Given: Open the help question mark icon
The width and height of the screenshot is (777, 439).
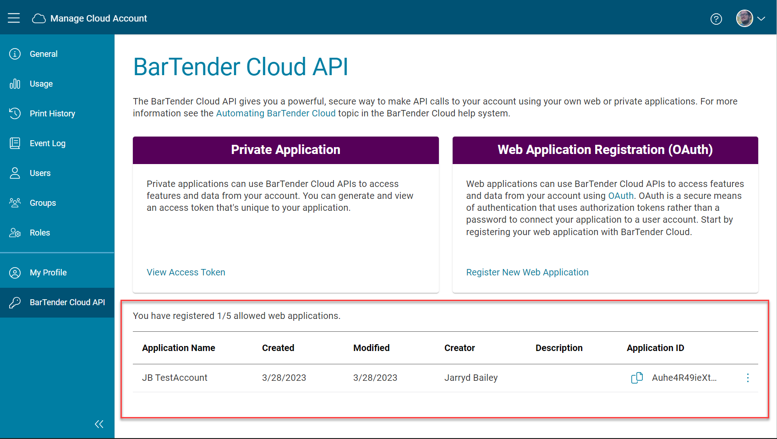Looking at the screenshot, I should tap(716, 19).
